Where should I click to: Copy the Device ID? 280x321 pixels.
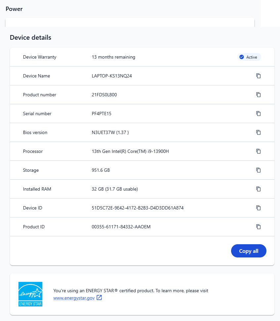[x=259, y=208]
